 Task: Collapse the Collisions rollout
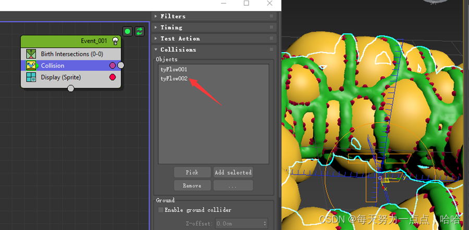tap(214, 49)
